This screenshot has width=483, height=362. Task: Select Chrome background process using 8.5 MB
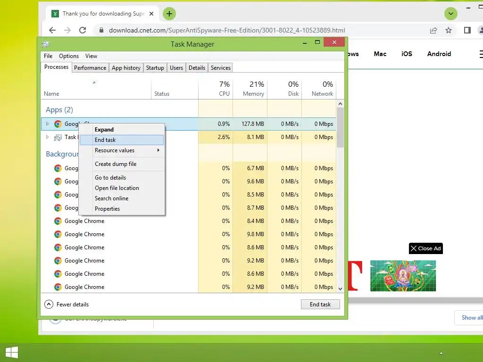tap(188, 195)
